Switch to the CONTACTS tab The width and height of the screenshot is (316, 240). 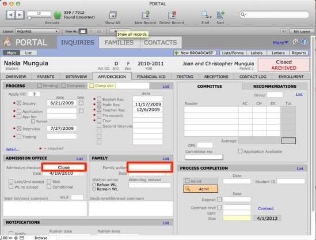[161, 43]
